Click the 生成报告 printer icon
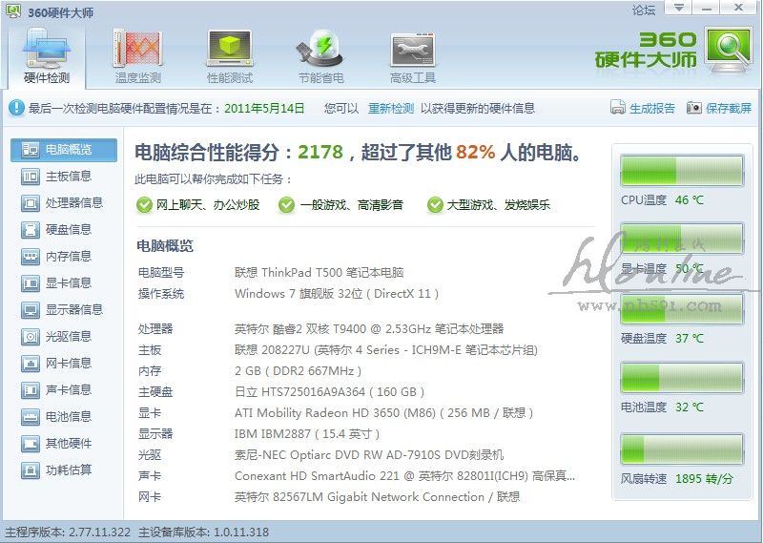The image size is (763, 543). coord(617,108)
